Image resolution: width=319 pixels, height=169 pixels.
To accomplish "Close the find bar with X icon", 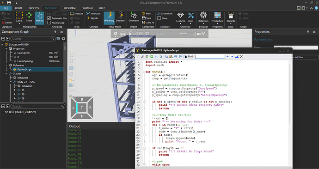I will click(241, 56).
